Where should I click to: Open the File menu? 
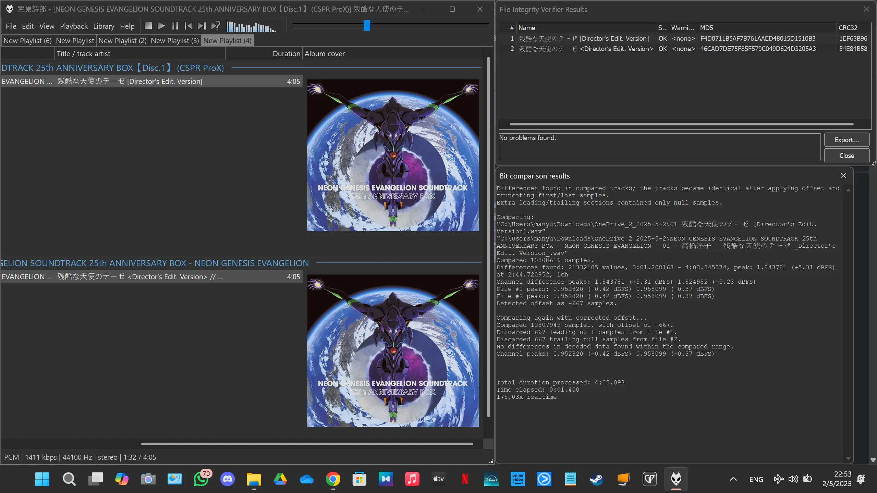pyautogui.click(x=11, y=26)
